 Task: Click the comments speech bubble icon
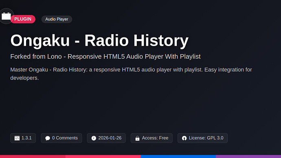(48, 138)
